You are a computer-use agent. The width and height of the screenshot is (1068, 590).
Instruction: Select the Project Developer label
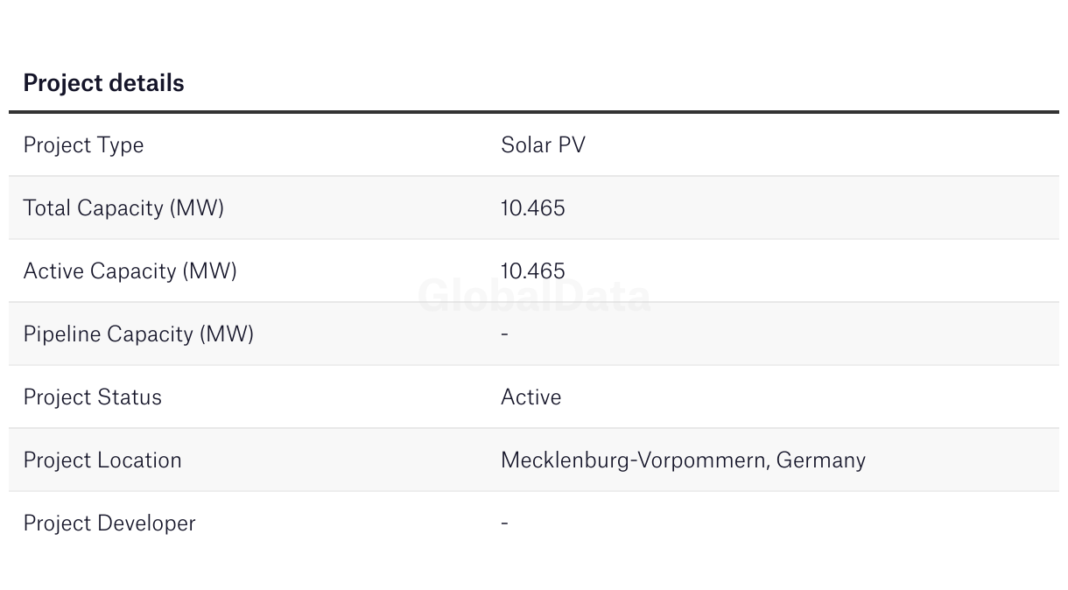click(x=109, y=523)
